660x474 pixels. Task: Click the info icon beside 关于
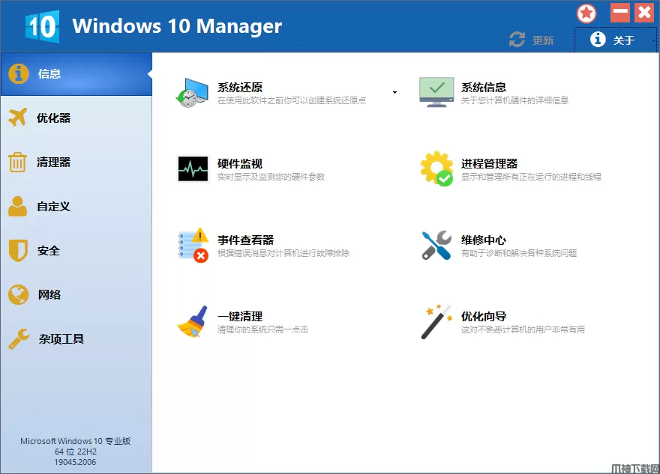(x=598, y=40)
